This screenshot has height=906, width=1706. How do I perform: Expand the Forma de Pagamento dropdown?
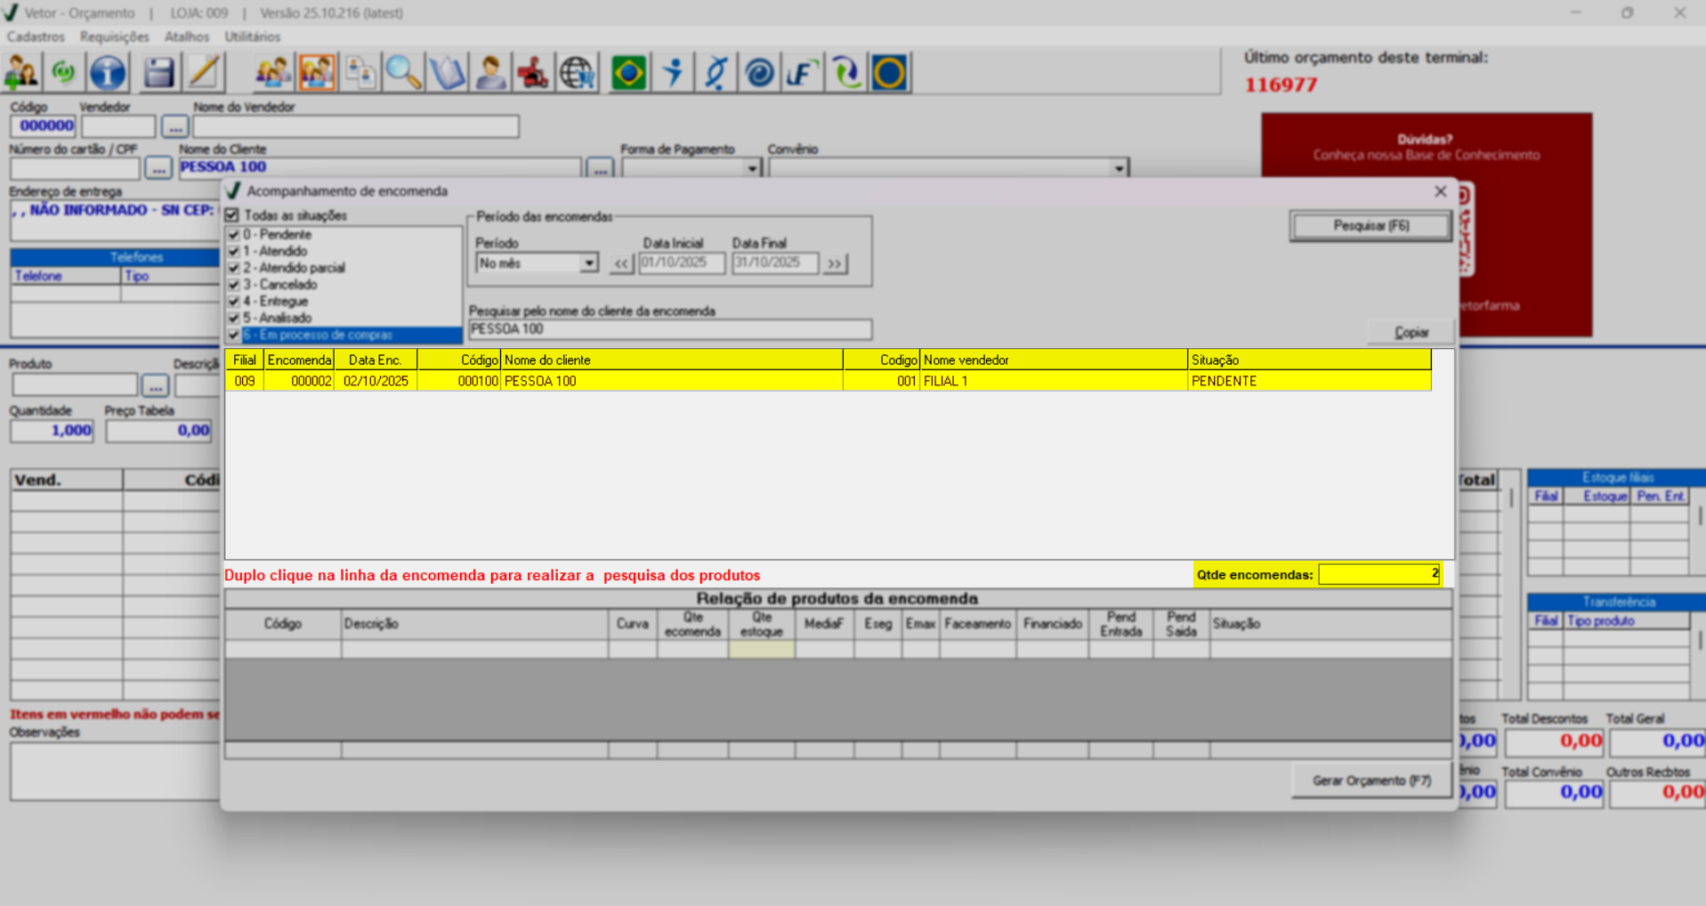pyautogui.click(x=752, y=168)
